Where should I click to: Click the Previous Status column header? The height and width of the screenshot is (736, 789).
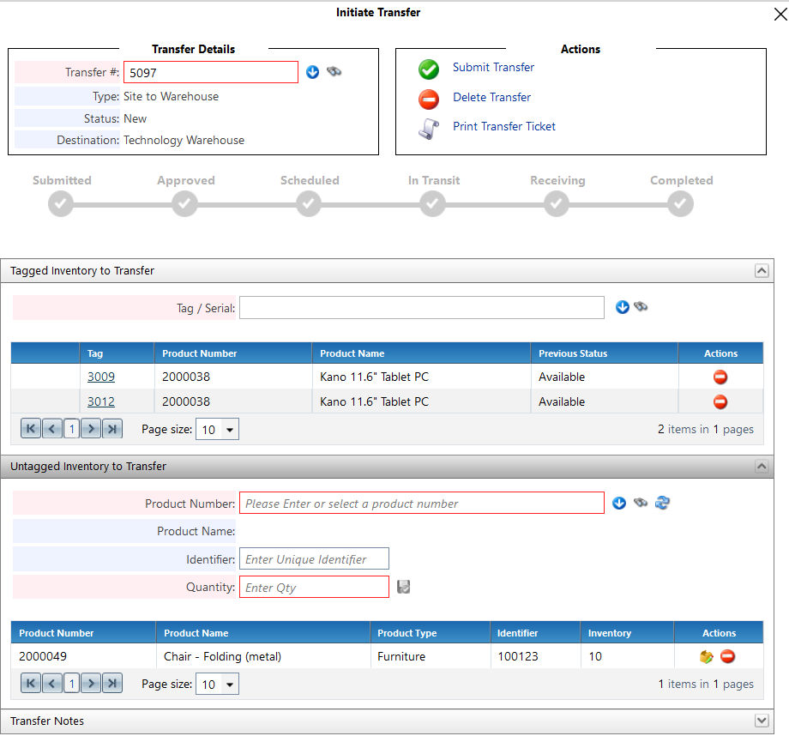[605, 353]
